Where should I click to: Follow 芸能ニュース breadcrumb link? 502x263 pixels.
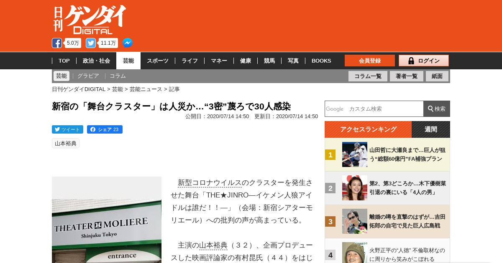[x=146, y=89]
